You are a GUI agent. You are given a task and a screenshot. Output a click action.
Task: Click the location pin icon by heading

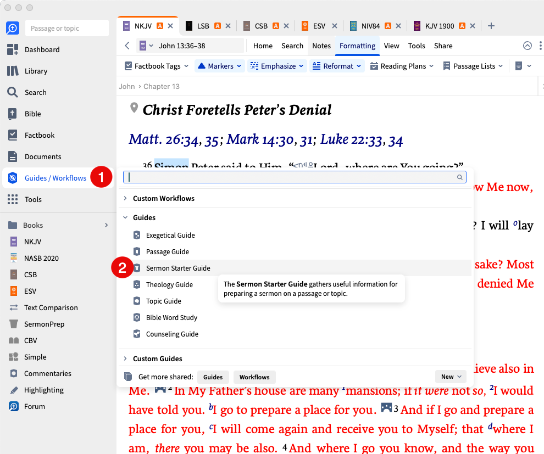point(134,108)
